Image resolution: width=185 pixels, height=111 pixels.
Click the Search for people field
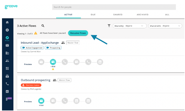click(x=114, y=7)
